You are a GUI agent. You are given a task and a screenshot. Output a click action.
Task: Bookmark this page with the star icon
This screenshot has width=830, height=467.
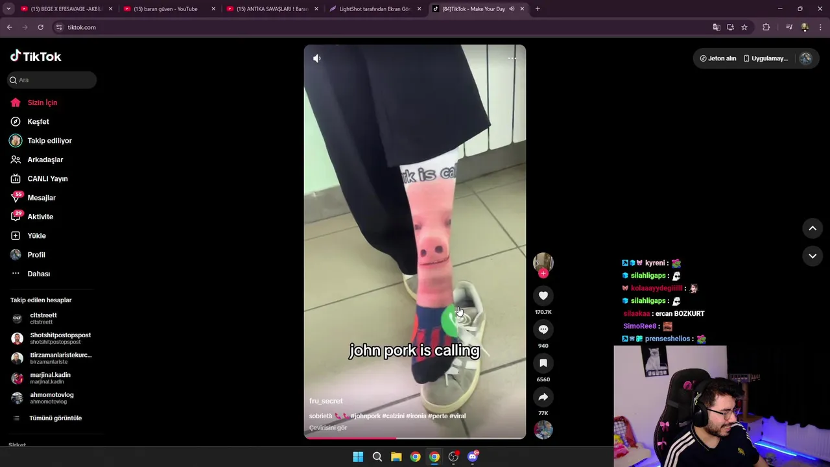(x=744, y=27)
